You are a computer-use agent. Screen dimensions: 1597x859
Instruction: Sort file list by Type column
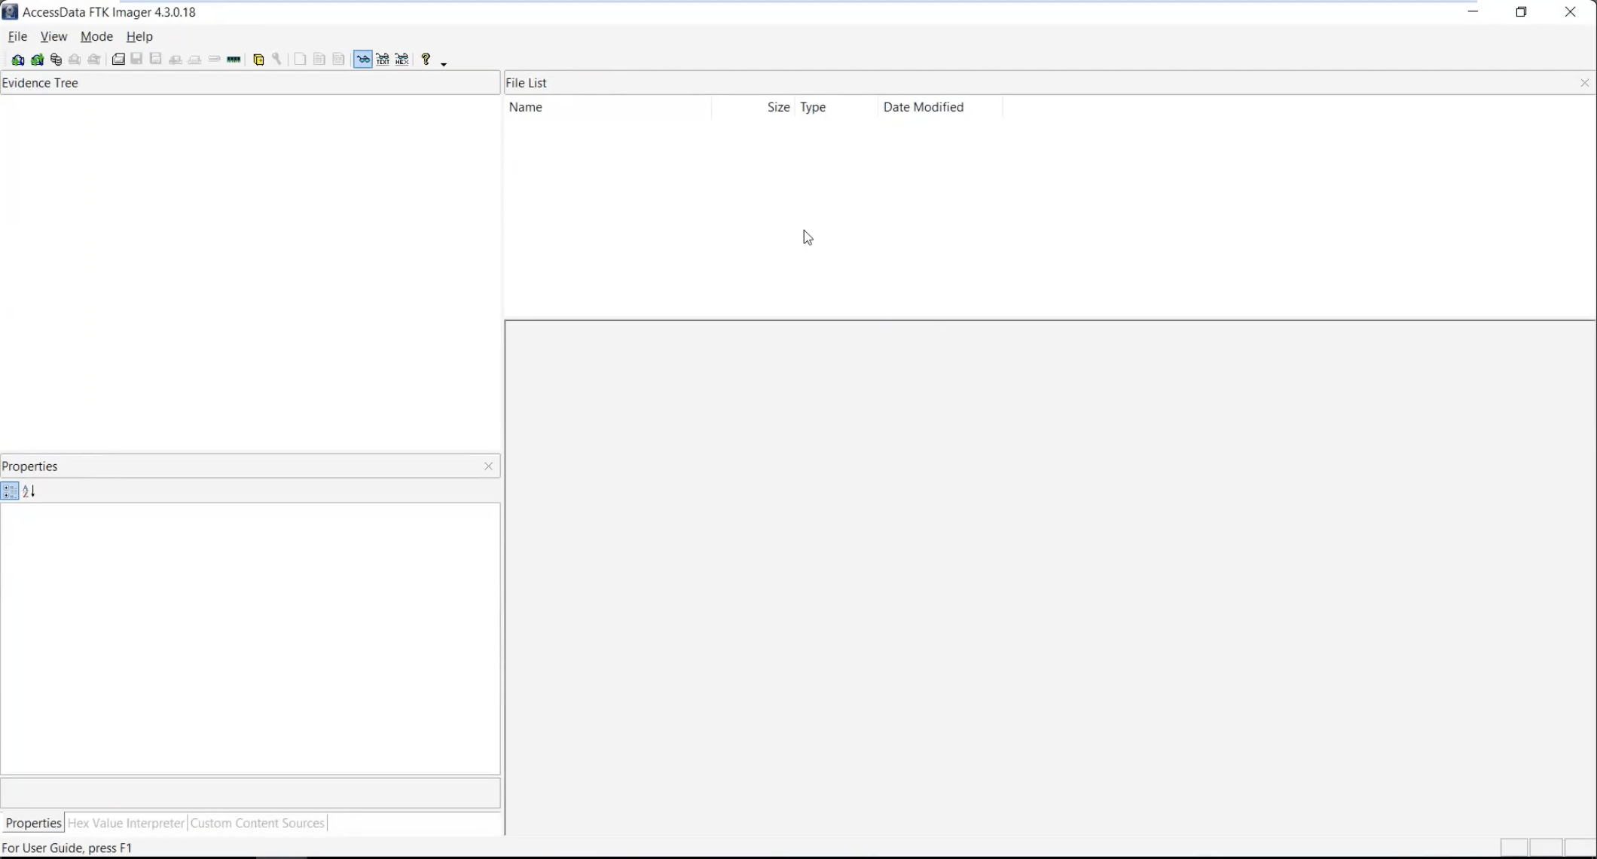(x=836, y=107)
